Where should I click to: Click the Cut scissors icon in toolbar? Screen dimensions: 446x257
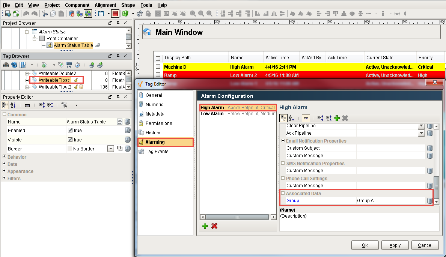45,14
